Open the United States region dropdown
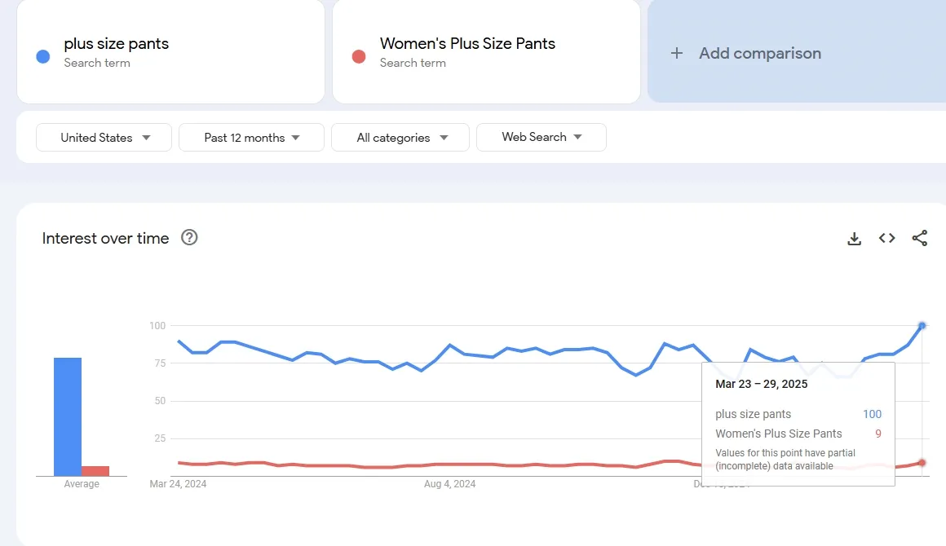The image size is (946, 546). 104,138
